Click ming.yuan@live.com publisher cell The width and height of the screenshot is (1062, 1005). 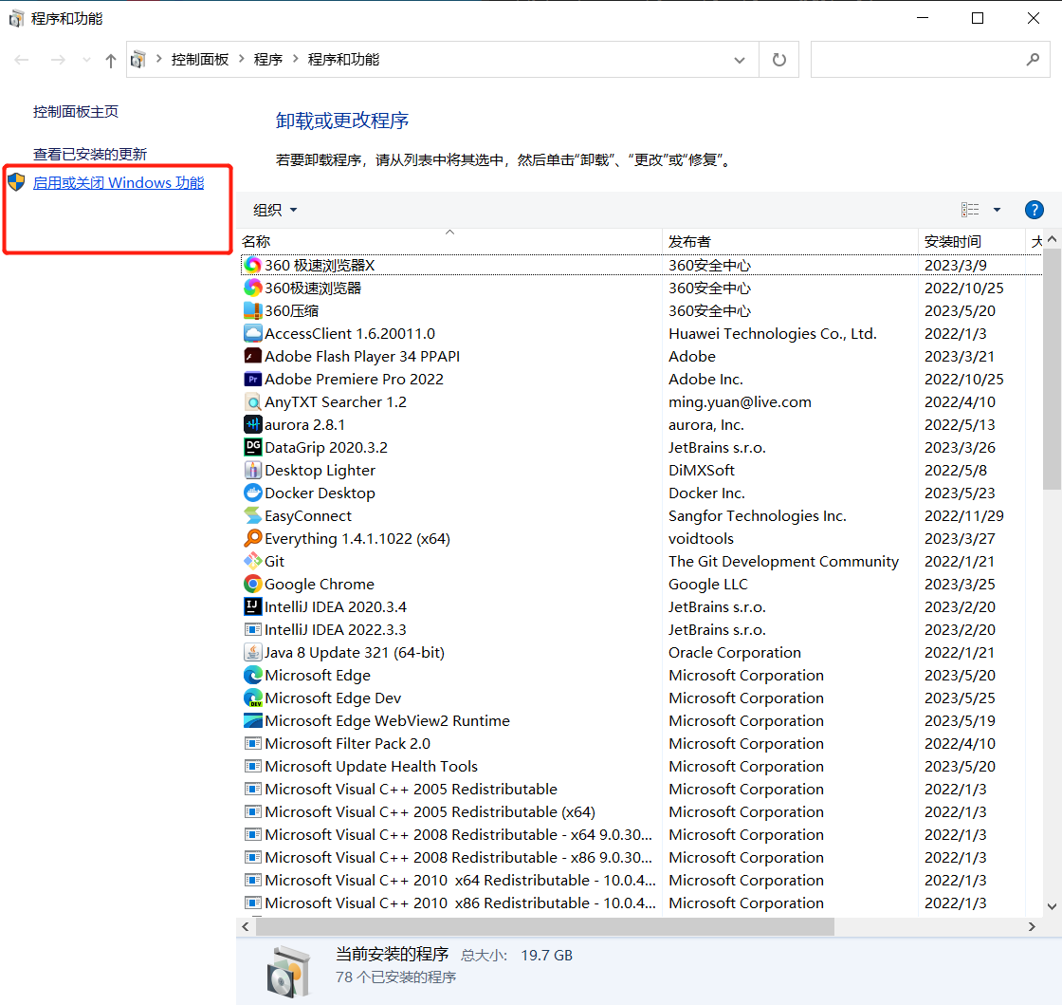[740, 401]
